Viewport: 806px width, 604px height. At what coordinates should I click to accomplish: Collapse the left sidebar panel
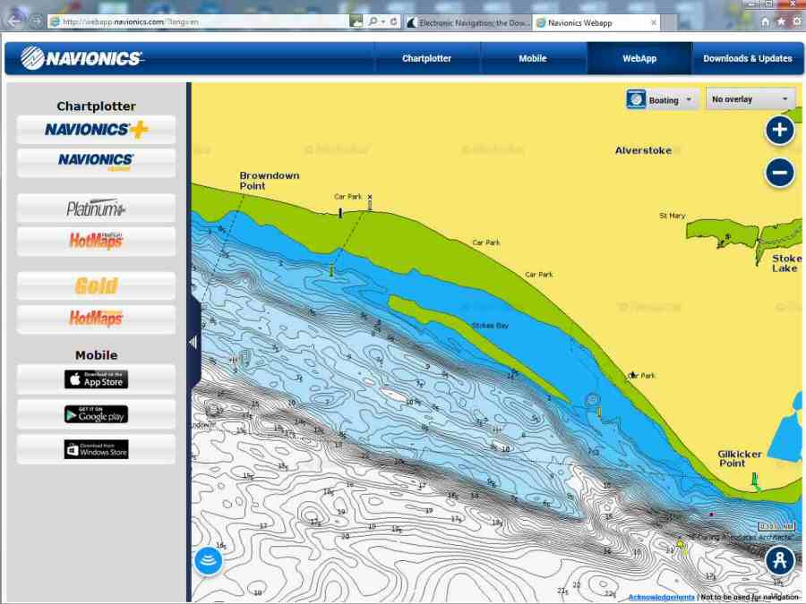193,342
